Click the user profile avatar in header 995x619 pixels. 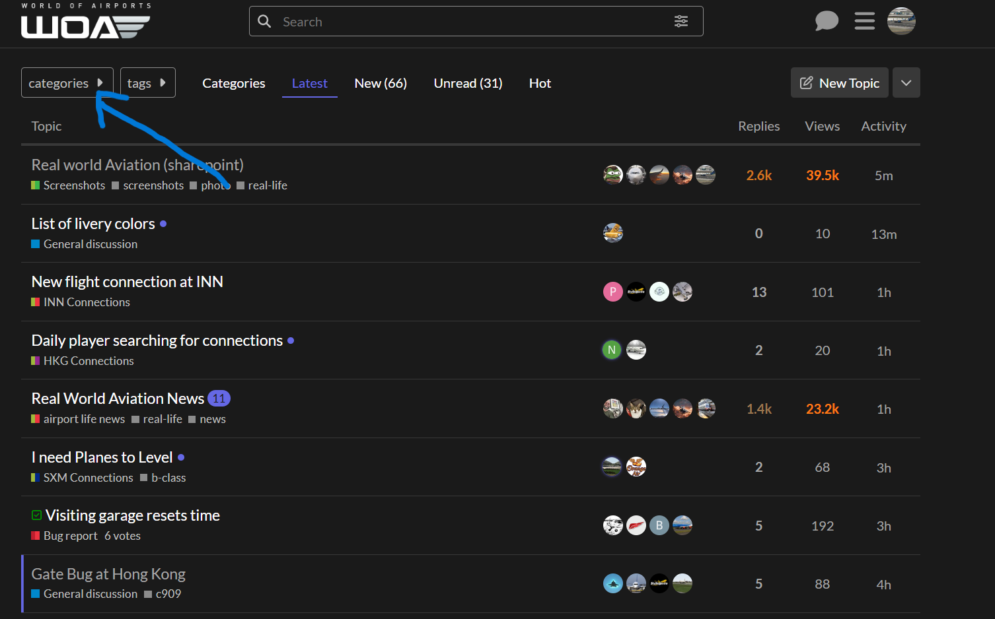tap(901, 21)
